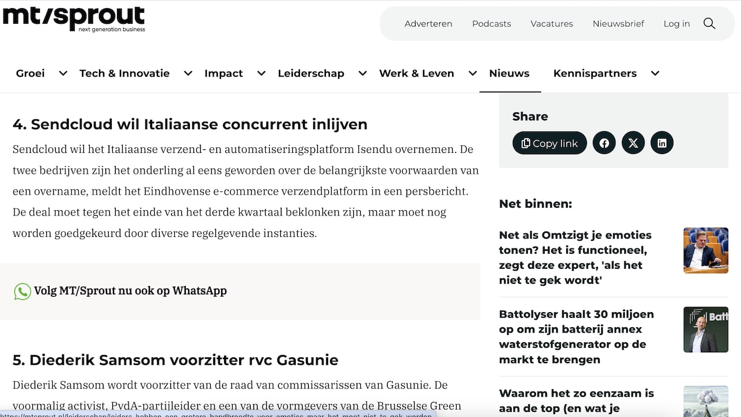Image resolution: width=741 pixels, height=417 pixels.
Task: Open the Nieuwsbrief signup link
Action: coord(618,24)
